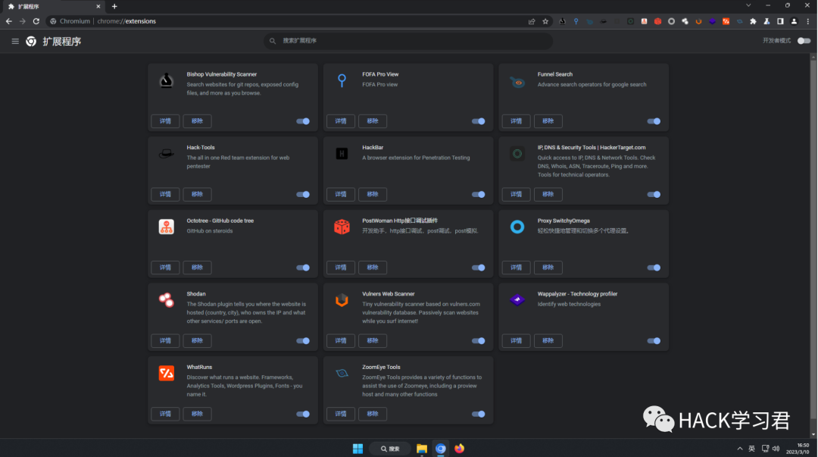Image resolution: width=818 pixels, height=457 pixels.
Task: Open Proxy SwitchyOmega ring toolbar icon
Action: [x=671, y=21]
